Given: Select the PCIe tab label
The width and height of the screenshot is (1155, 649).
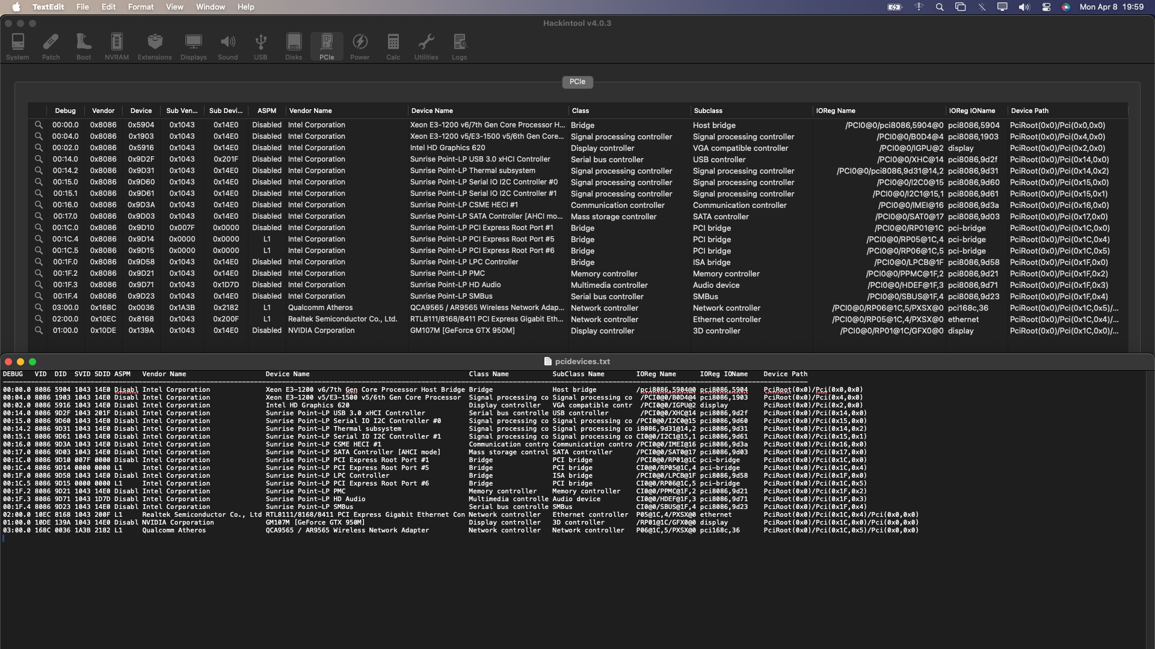Looking at the screenshot, I should [x=577, y=82].
